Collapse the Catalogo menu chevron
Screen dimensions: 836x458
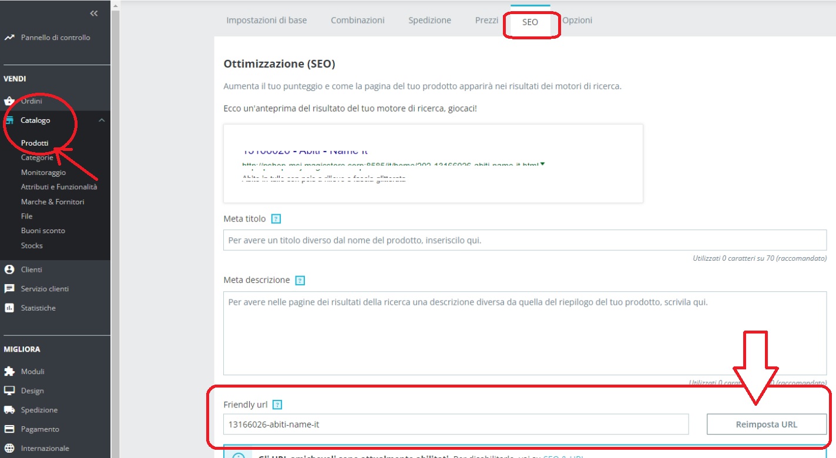(102, 120)
